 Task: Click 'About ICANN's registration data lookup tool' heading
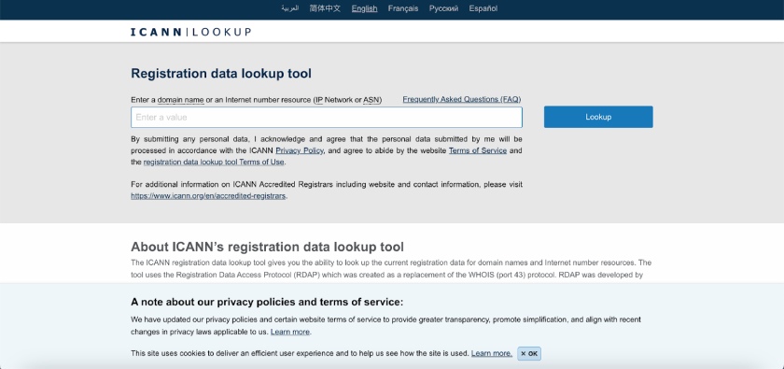coord(267,247)
